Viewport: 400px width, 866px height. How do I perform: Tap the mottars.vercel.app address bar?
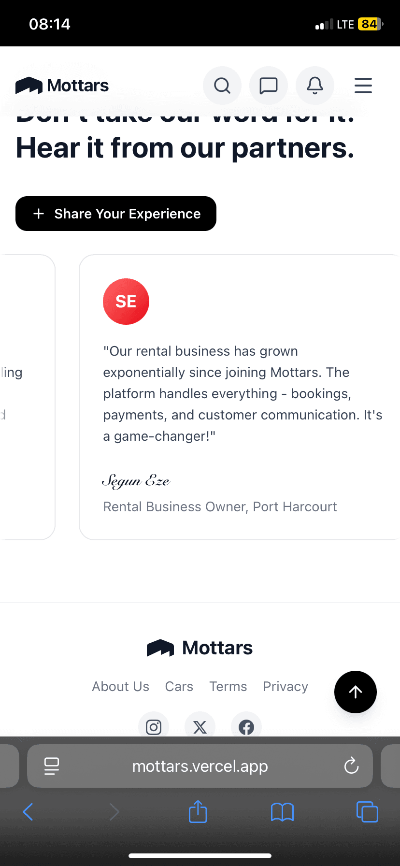(200, 766)
